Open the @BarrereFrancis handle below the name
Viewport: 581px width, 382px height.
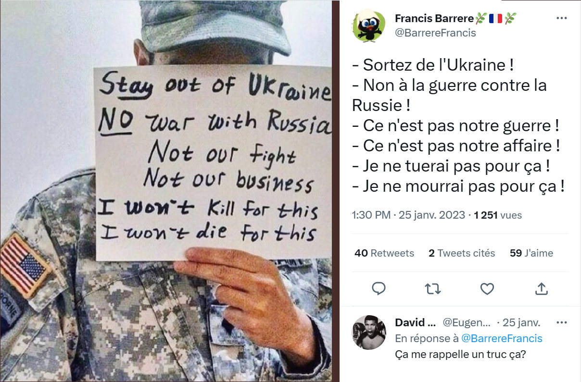[435, 33]
